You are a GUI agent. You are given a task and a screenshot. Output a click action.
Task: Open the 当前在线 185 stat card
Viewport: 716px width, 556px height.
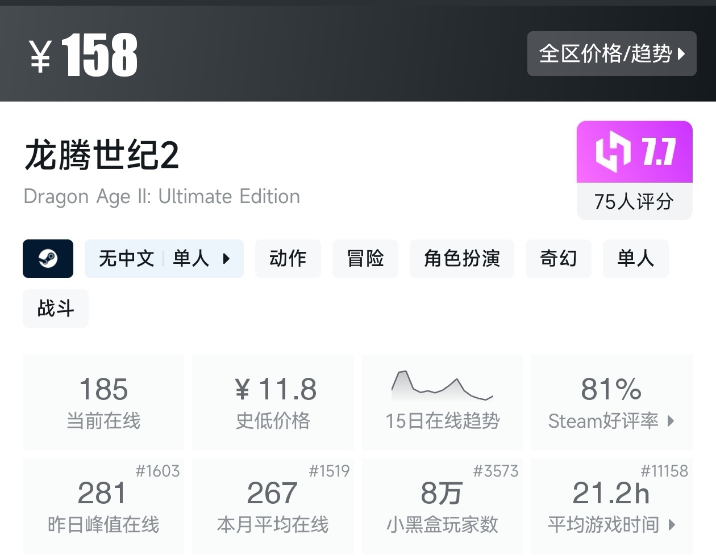(x=103, y=402)
